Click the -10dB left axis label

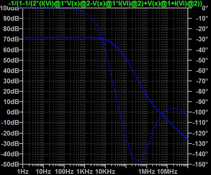[10, 122]
